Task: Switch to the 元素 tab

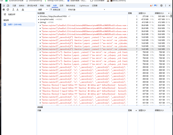Action: pos(14,6)
